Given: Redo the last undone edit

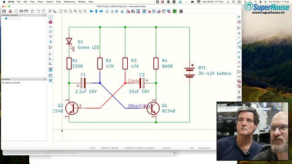Looking at the screenshot, I should (x=43, y=11).
